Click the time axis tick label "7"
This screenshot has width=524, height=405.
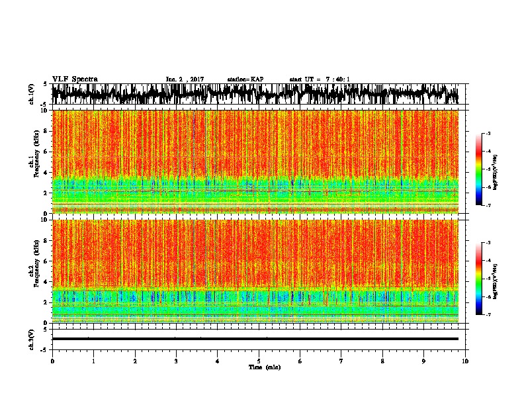pyautogui.click(x=341, y=361)
